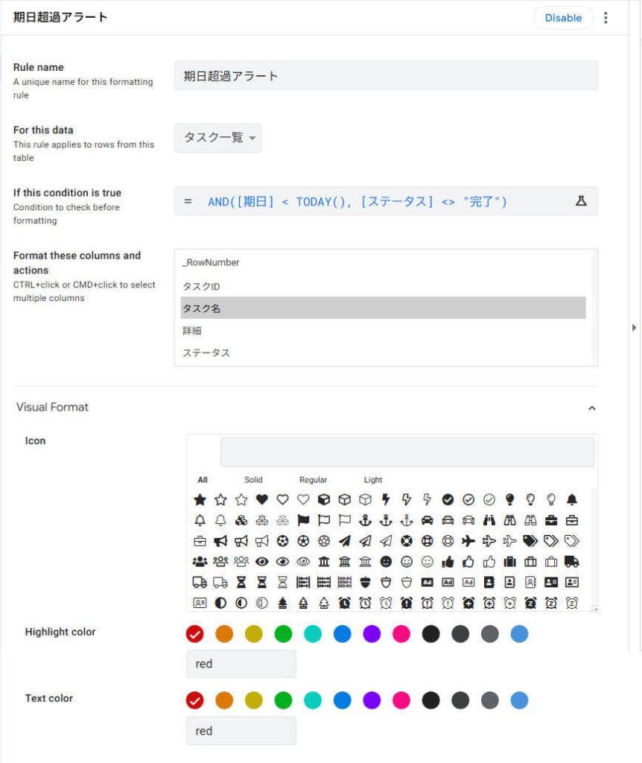Choose the solid thumbs-up icon

click(x=448, y=562)
